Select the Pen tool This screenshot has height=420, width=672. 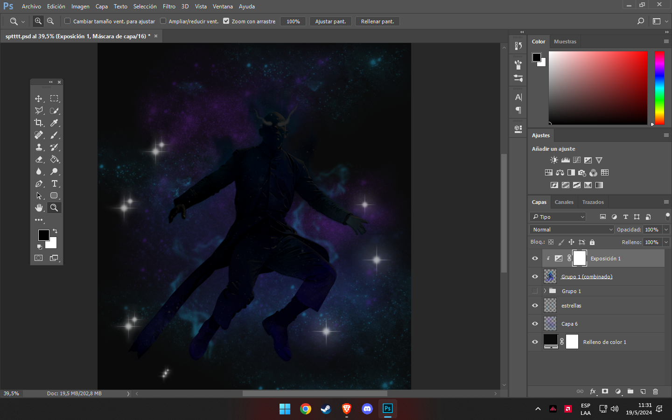pos(39,183)
